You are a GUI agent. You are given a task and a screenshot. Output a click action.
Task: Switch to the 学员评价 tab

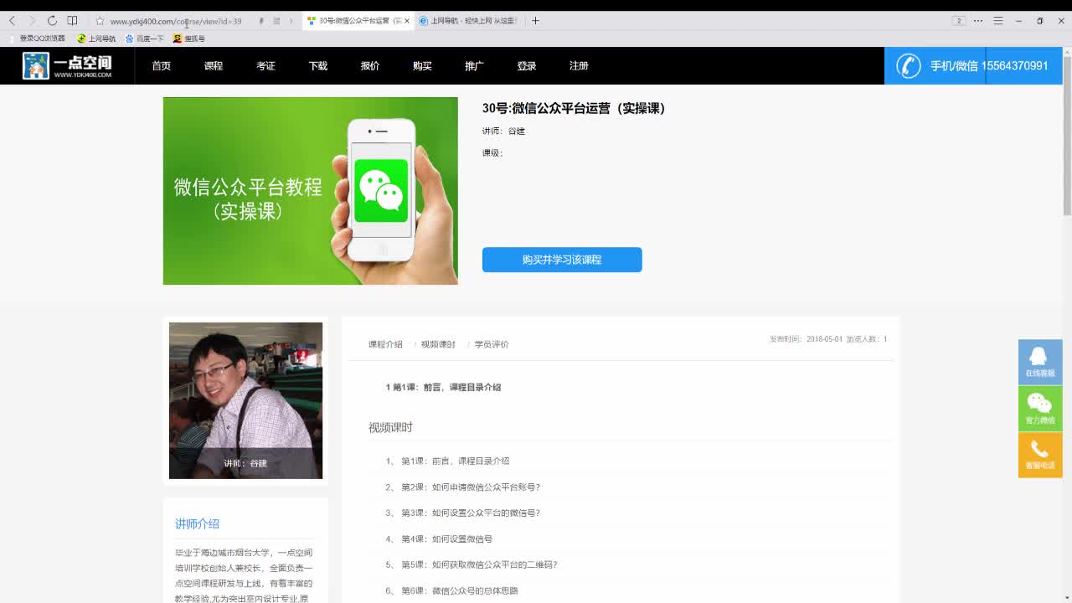click(490, 343)
